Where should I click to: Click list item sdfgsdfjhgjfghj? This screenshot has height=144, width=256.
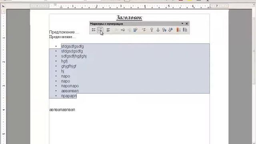pos(74,56)
